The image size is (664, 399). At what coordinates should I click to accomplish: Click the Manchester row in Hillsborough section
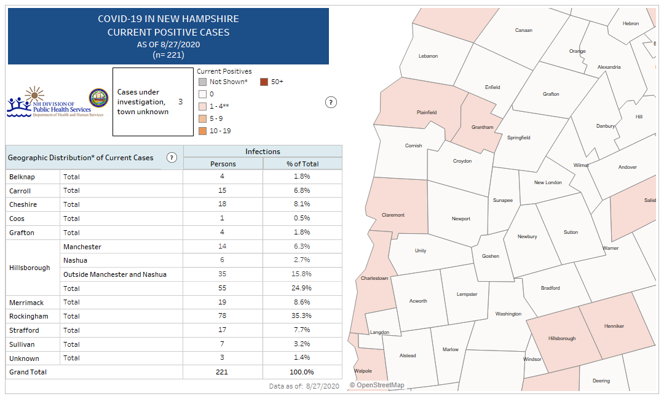(82, 247)
